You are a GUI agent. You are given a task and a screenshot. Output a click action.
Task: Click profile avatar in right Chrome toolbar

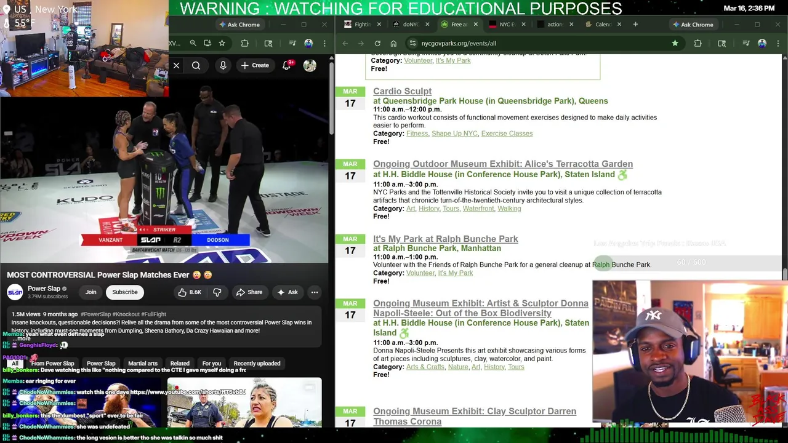click(x=762, y=43)
